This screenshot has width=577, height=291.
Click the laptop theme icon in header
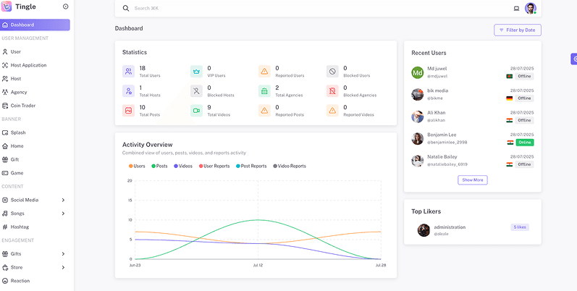(516, 9)
